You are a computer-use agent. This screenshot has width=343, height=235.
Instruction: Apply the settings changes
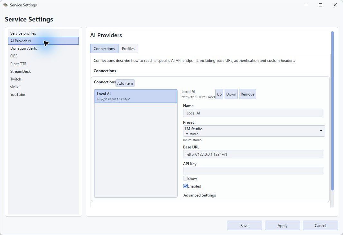283,226
